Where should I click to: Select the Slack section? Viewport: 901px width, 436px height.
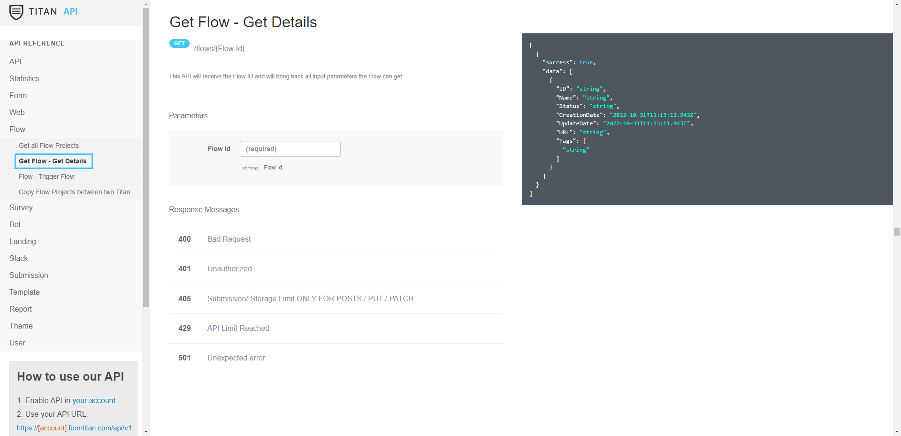[19, 258]
